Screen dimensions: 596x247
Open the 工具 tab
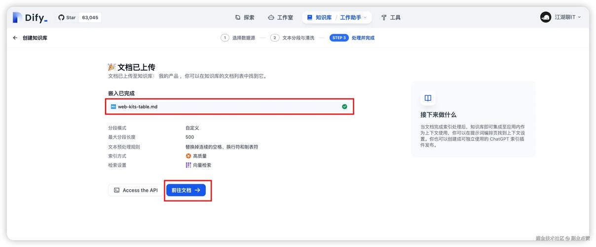pos(391,17)
